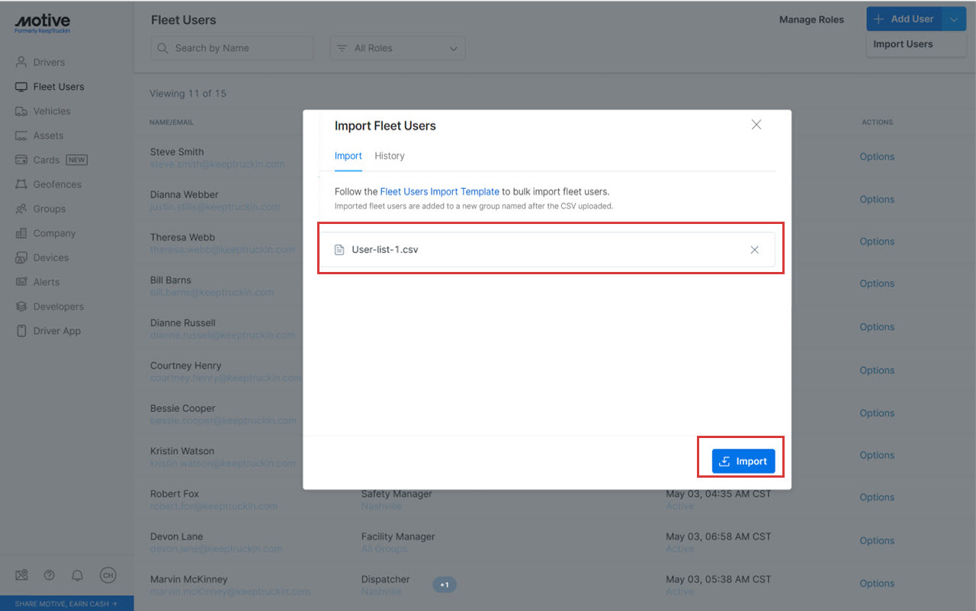The image size is (976, 611).
Task: Expand the Add User dropdown arrow
Action: pos(954,19)
